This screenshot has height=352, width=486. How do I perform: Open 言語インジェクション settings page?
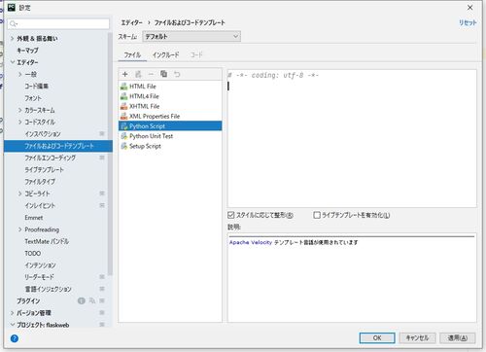[48, 289]
